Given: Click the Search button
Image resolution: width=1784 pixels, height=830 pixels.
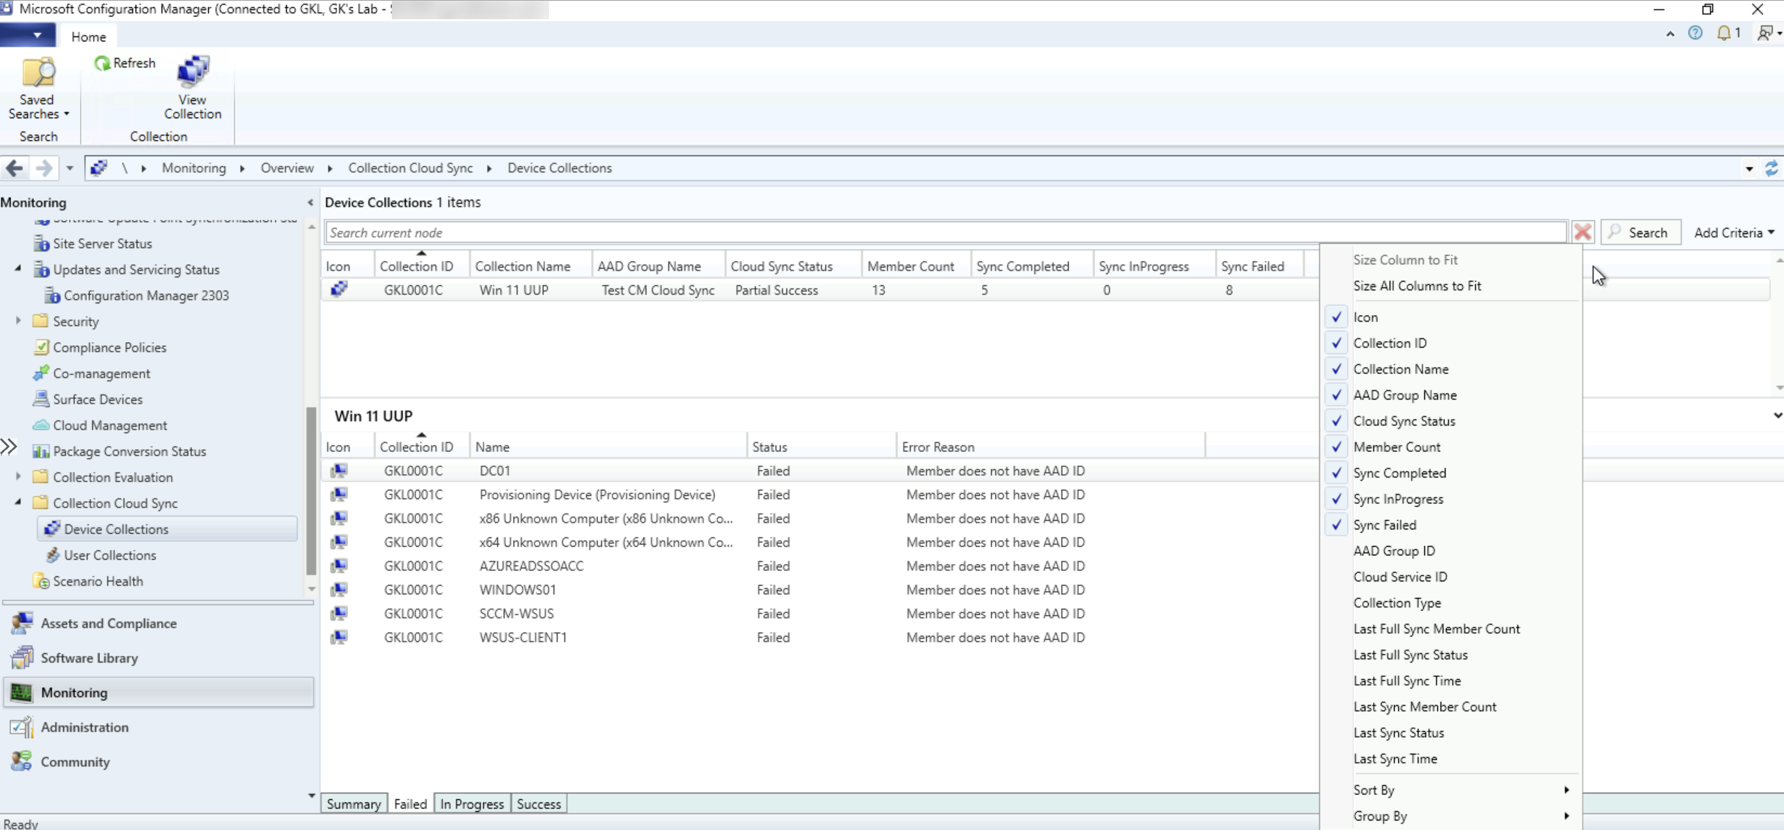Looking at the screenshot, I should tap(1640, 232).
